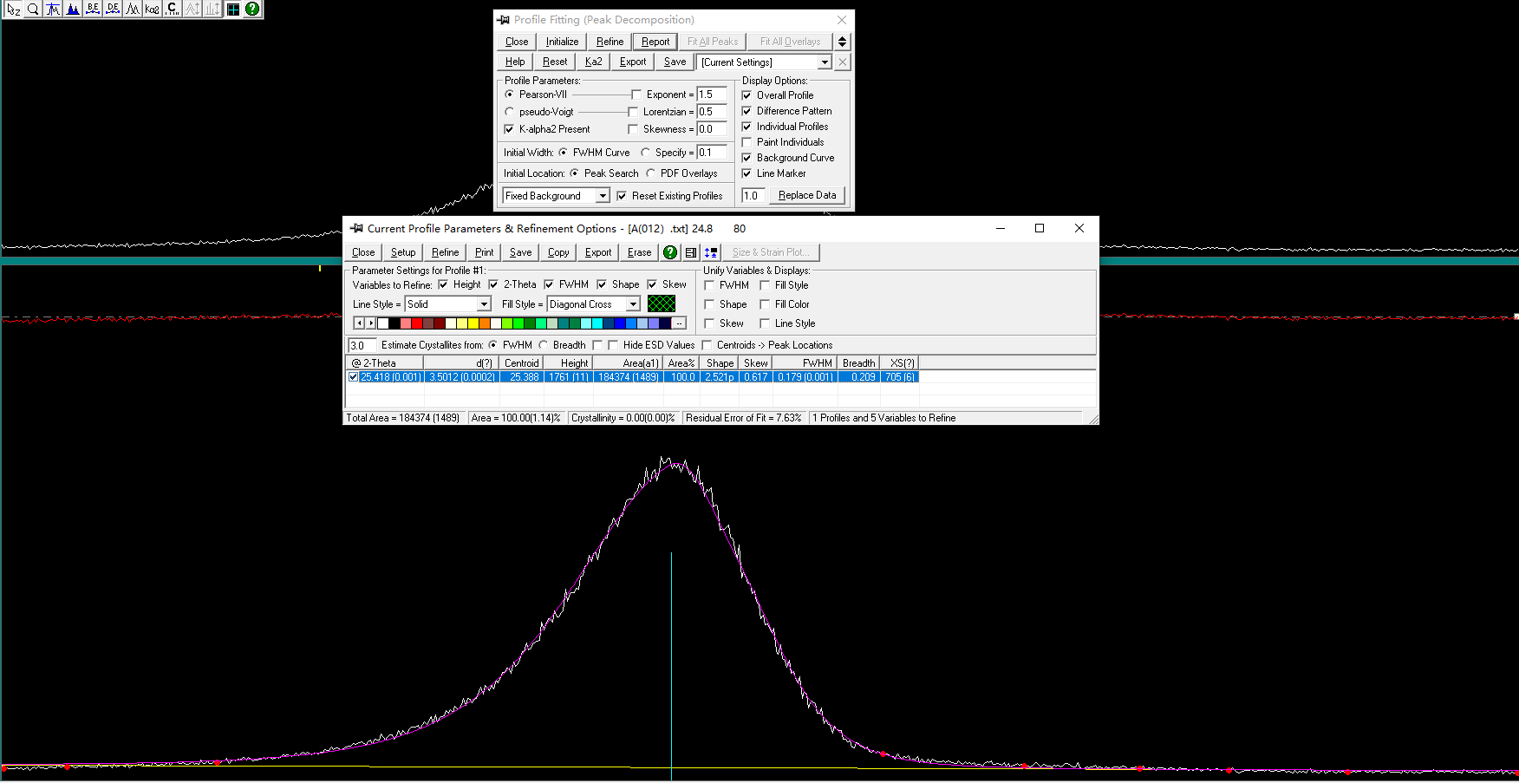Click the Ka2 strip toolbar icon
The height and width of the screenshot is (783, 1519).
153,9
